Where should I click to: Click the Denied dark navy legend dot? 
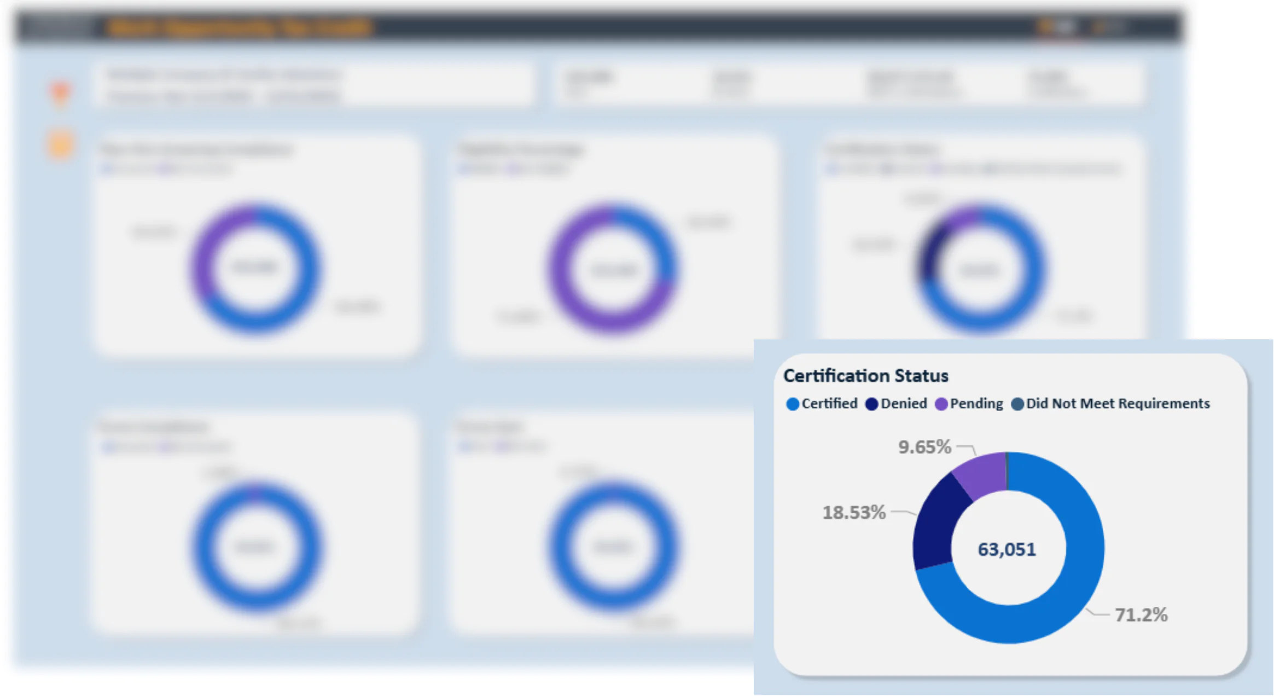(x=871, y=404)
